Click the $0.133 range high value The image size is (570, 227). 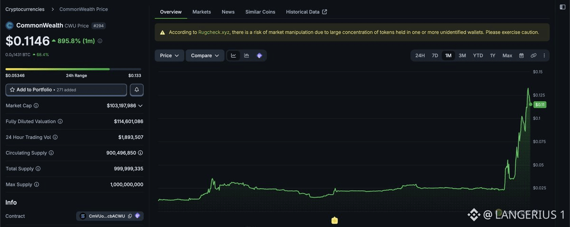click(135, 75)
